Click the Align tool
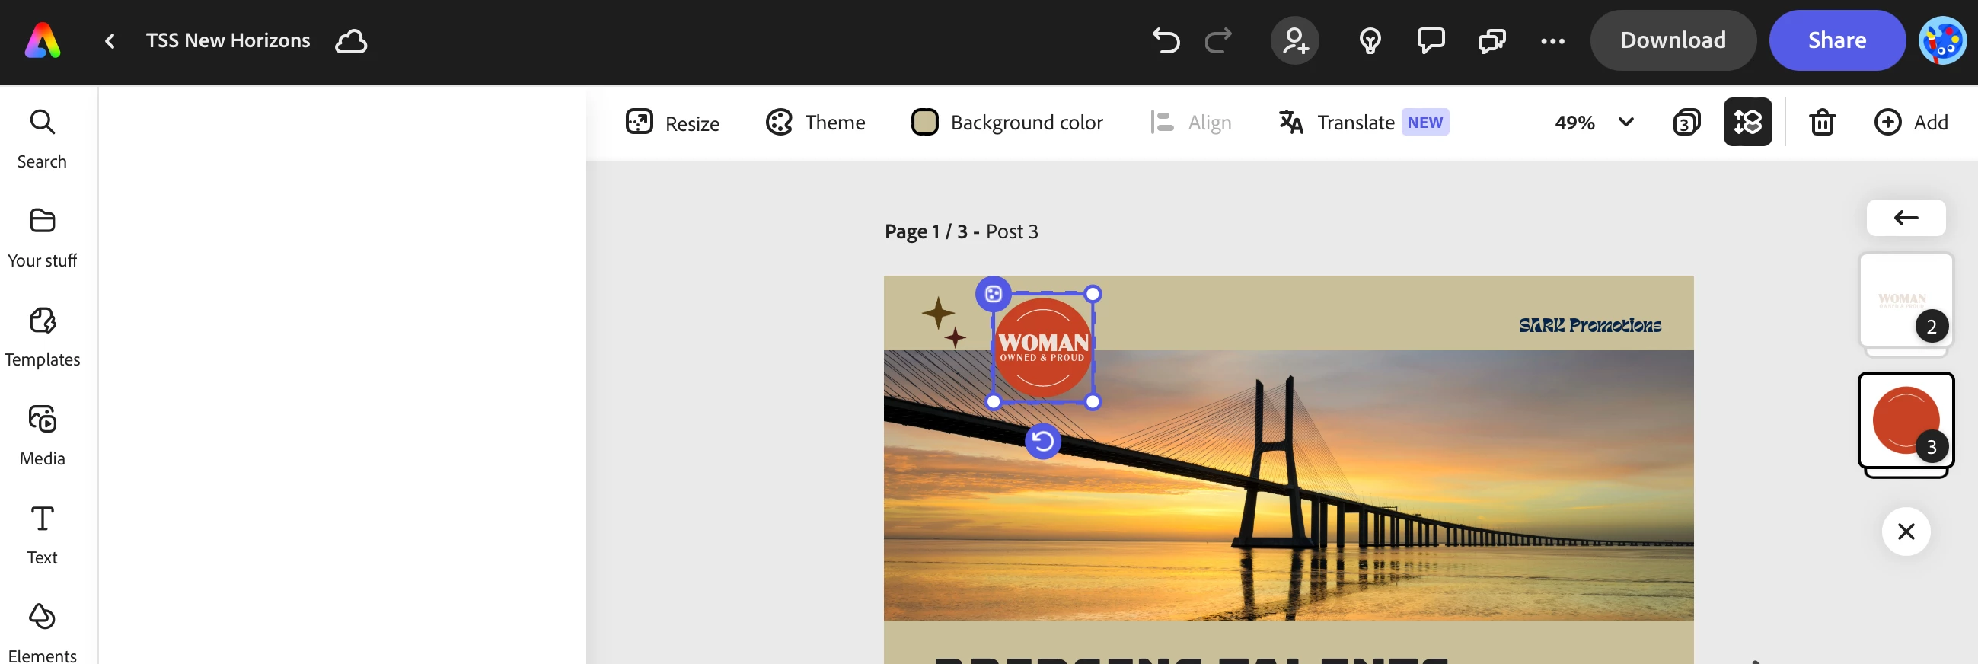Screen dimensions: 1978x664 click(1191, 123)
